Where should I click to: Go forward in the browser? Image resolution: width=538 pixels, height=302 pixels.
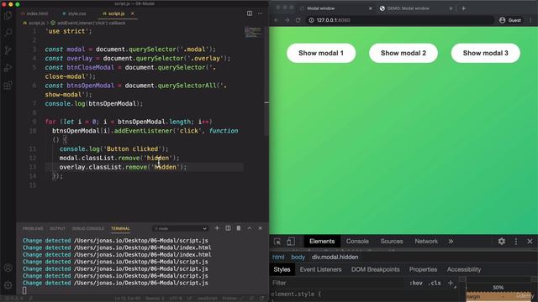(x=287, y=20)
